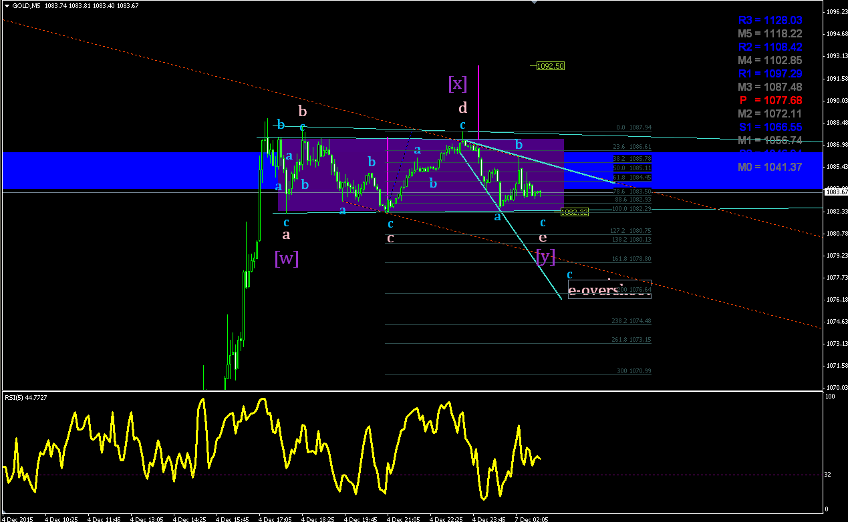848x522 pixels.
Task: Click the 1082.32 price label
Action: tap(575, 212)
